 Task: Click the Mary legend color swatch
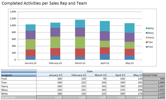pos(147,33)
